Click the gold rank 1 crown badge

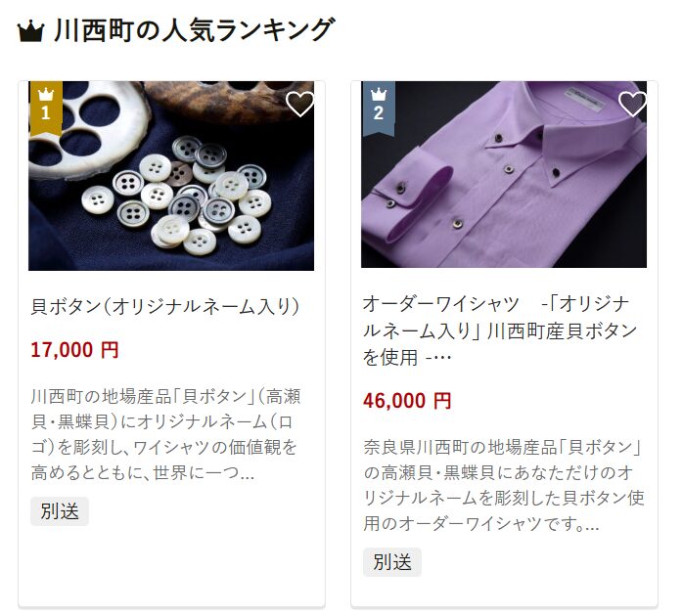point(46,108)
